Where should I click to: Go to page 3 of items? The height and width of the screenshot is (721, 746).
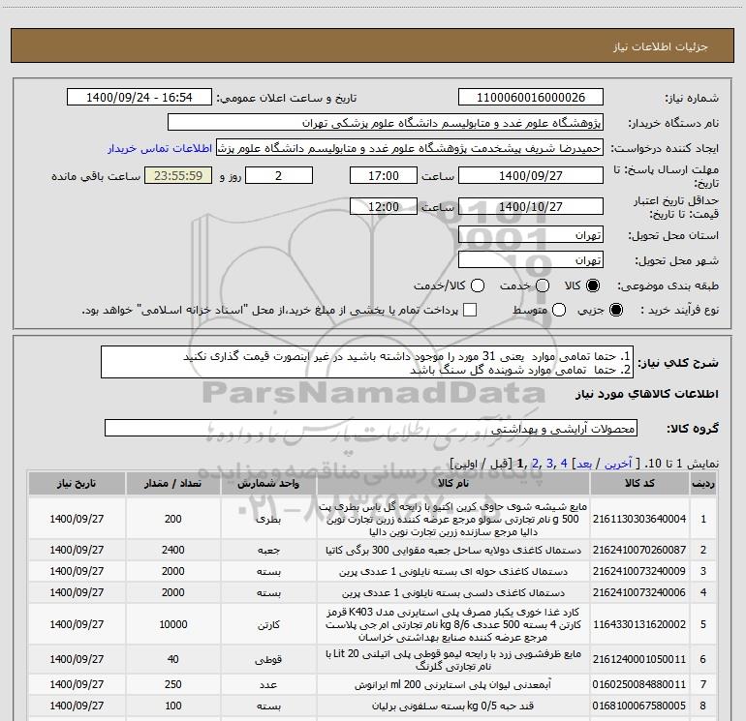tap(549, 464)
